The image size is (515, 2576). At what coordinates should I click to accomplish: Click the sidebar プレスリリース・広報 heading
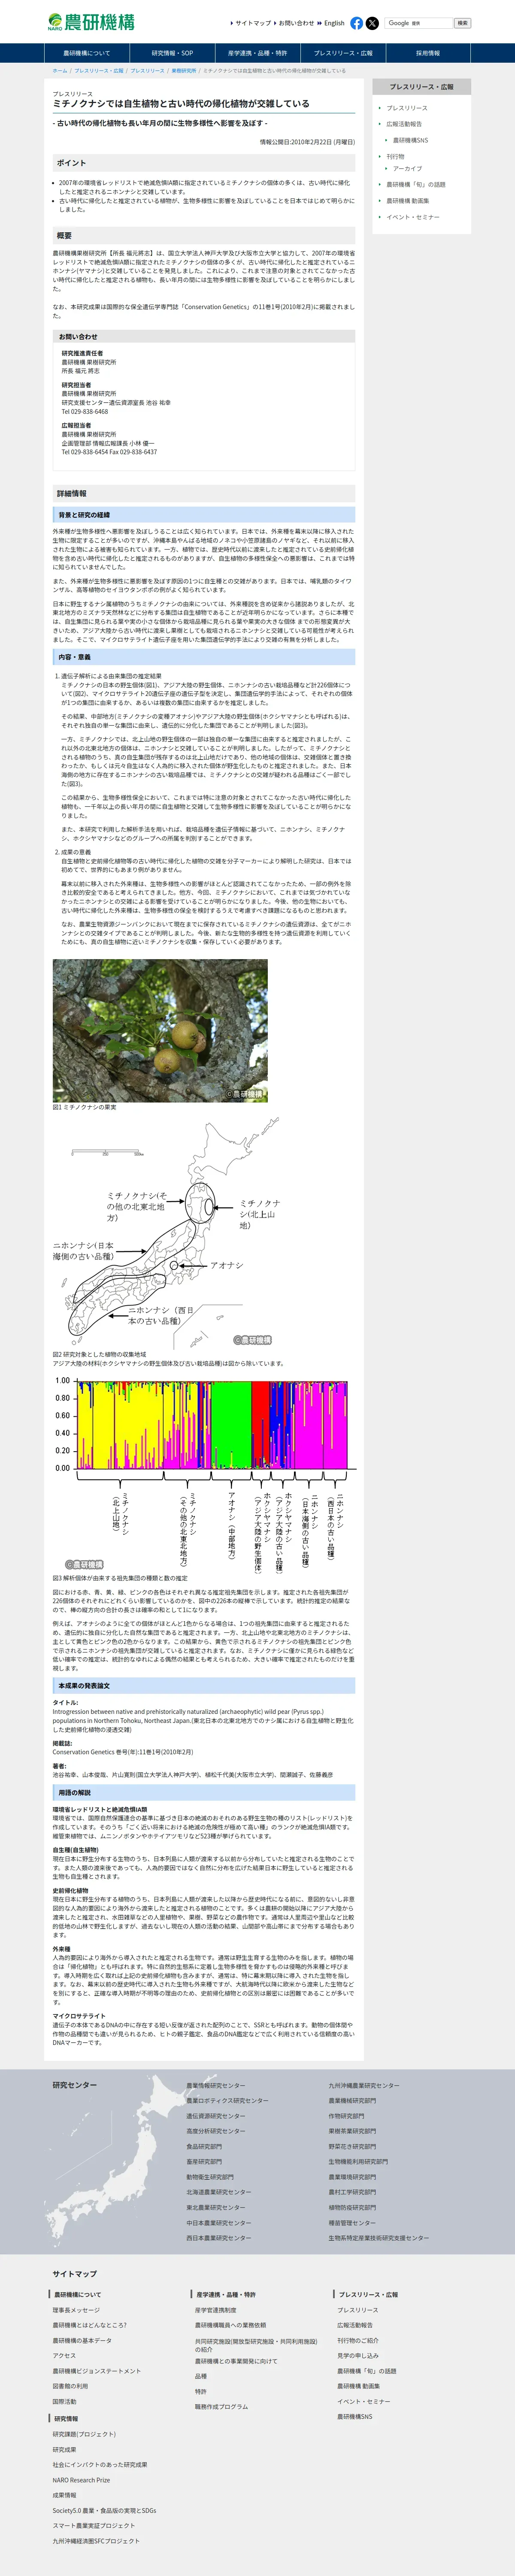421,87
